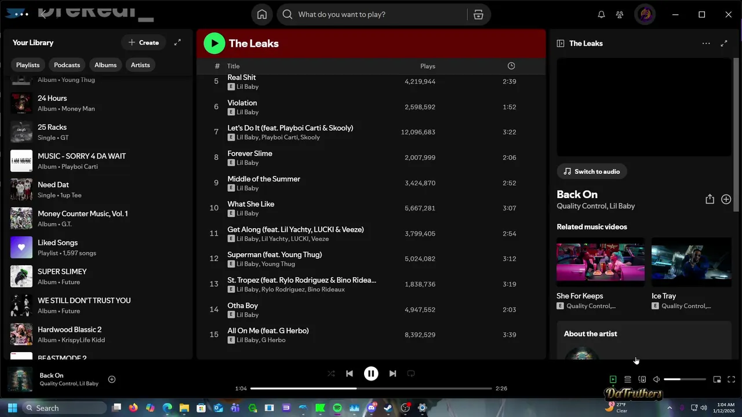Filter library by Albums

[106, 65]
